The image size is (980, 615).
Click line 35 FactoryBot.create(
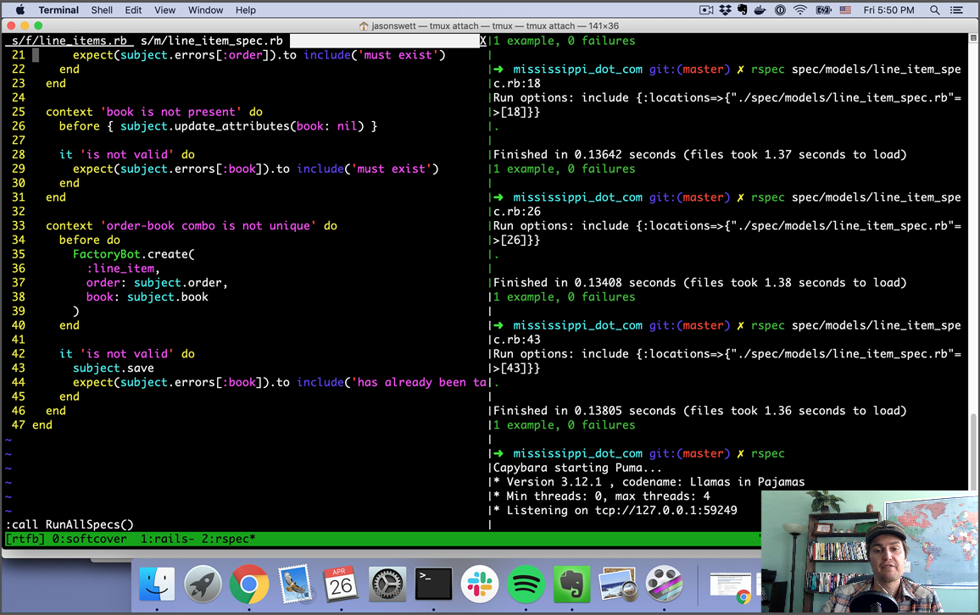point(134,254)
